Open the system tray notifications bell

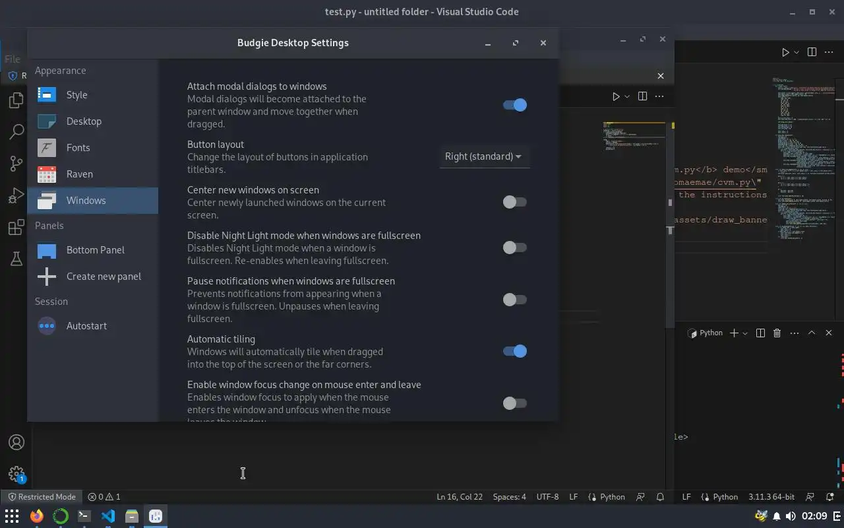[x=777, y=516]
